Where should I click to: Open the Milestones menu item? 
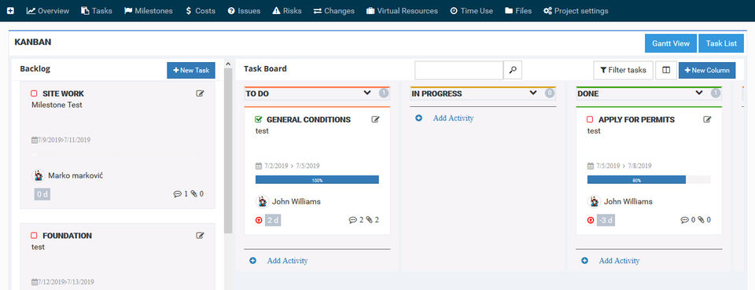pos(149,10)
